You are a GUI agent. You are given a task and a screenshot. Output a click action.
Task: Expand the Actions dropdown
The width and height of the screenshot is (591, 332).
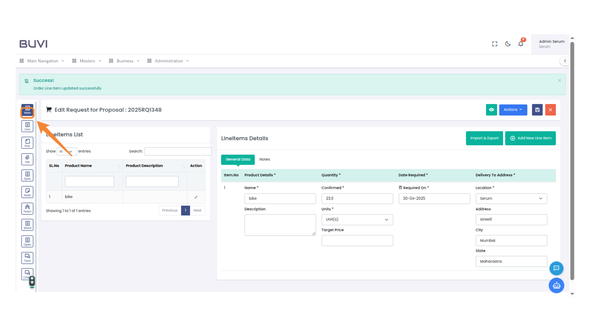tap(513, 110)
